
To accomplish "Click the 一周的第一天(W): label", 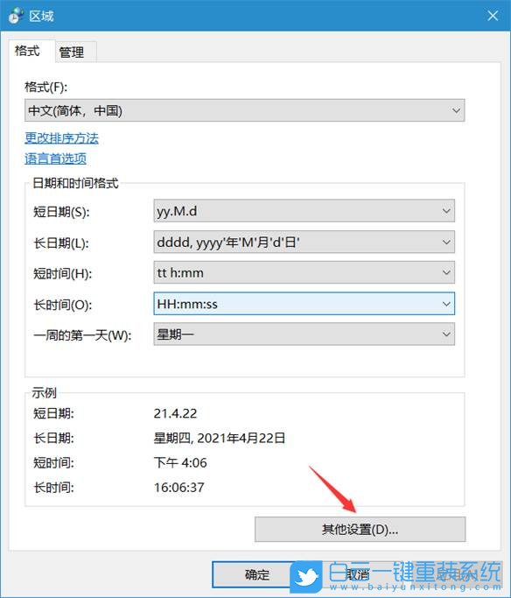I will click(82, 335).
